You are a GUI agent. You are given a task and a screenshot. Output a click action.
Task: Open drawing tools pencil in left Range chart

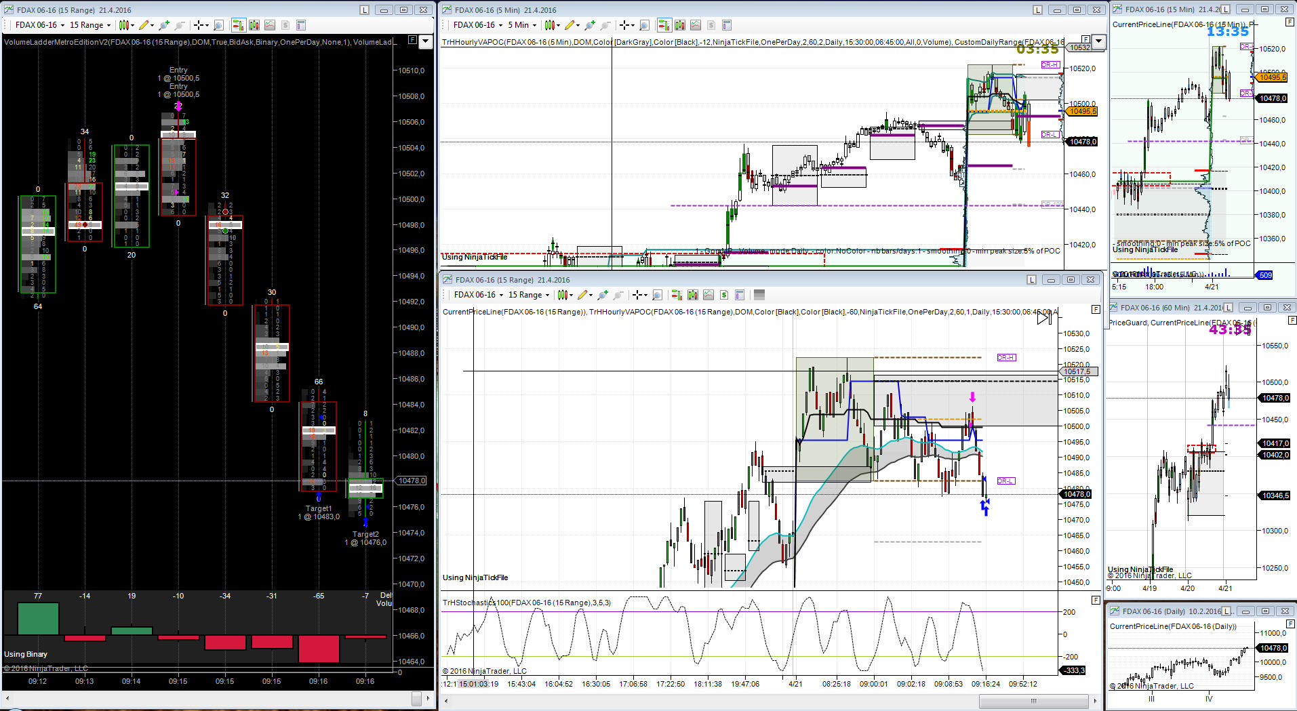coord(145,25)
